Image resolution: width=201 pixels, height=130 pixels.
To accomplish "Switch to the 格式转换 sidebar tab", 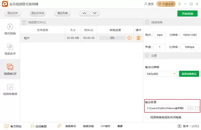I will tap(10, 29).
